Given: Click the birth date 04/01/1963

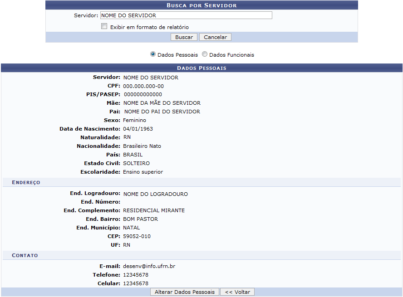Looking at the screenshot, I should [x=138, y=129].
